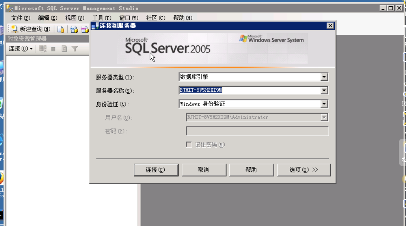
Task: Minimize the Management Studio window
Action: [383, 8]
